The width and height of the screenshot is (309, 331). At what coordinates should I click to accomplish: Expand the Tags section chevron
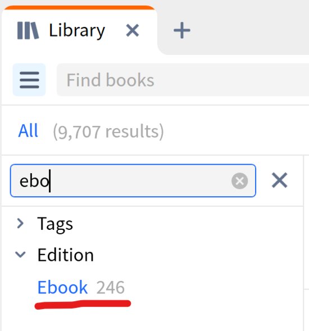20,223
